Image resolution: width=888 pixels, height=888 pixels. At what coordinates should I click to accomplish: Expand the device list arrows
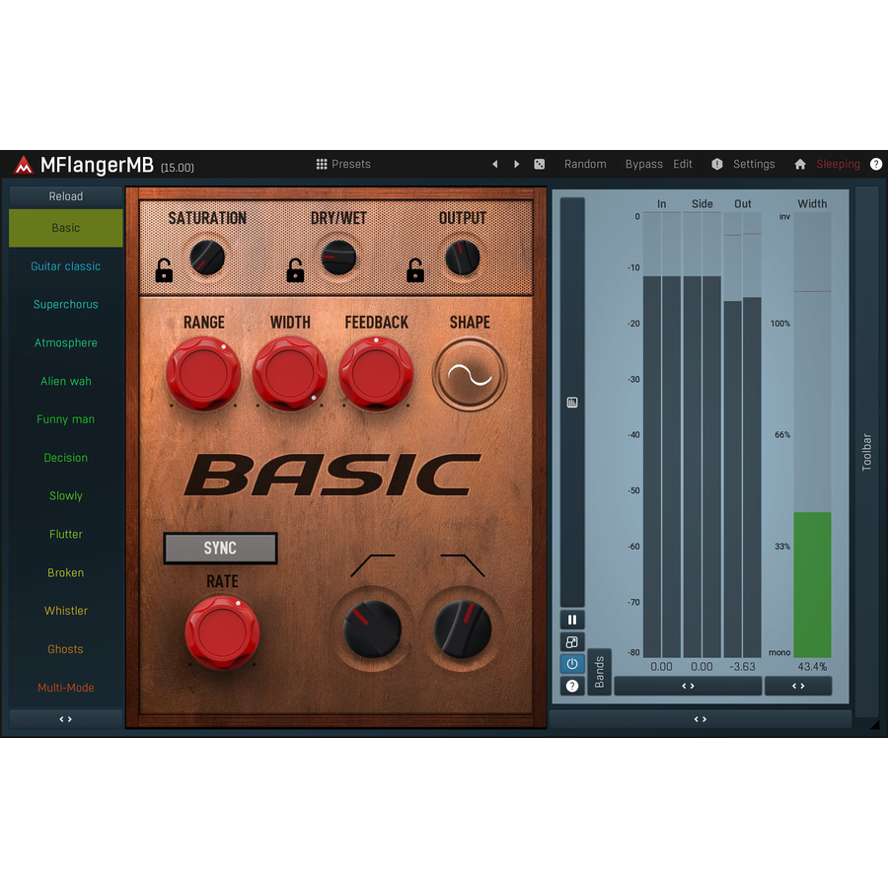click(66, 718)
